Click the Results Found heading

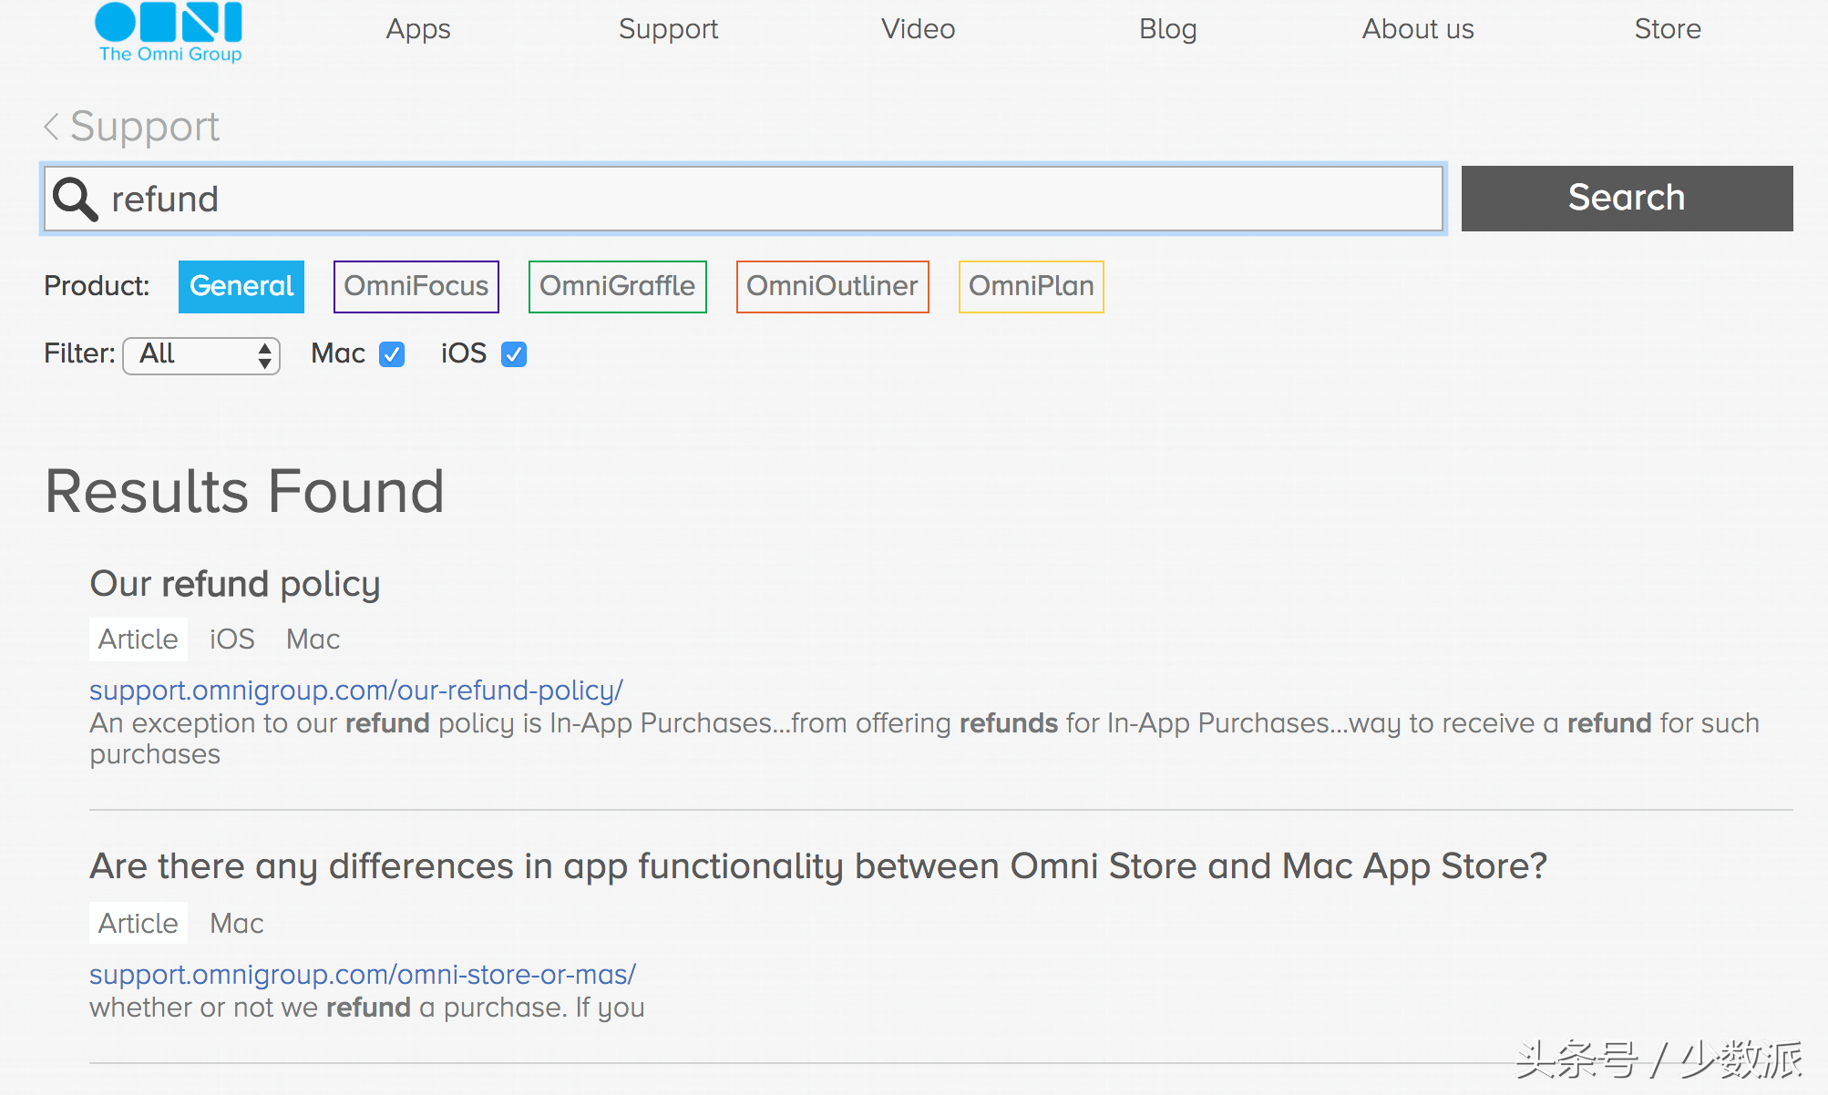click(x=245, y=492)
